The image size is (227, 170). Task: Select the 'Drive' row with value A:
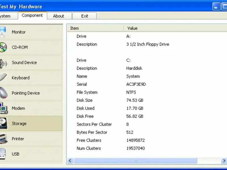[81, 36]
